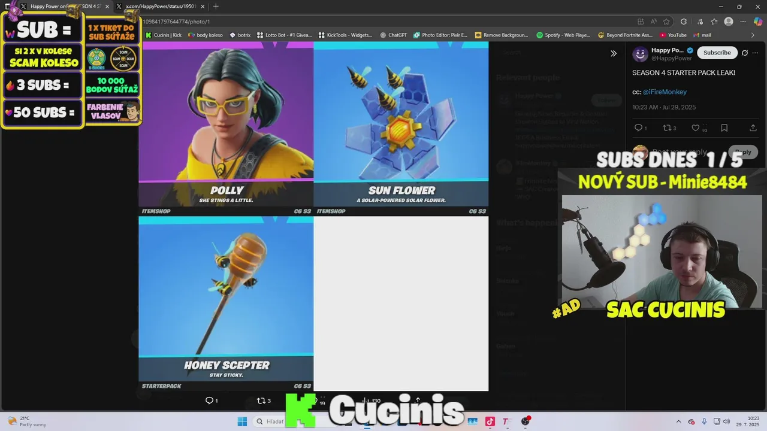Open the ChatGPT bookmark

click(394, 35)
